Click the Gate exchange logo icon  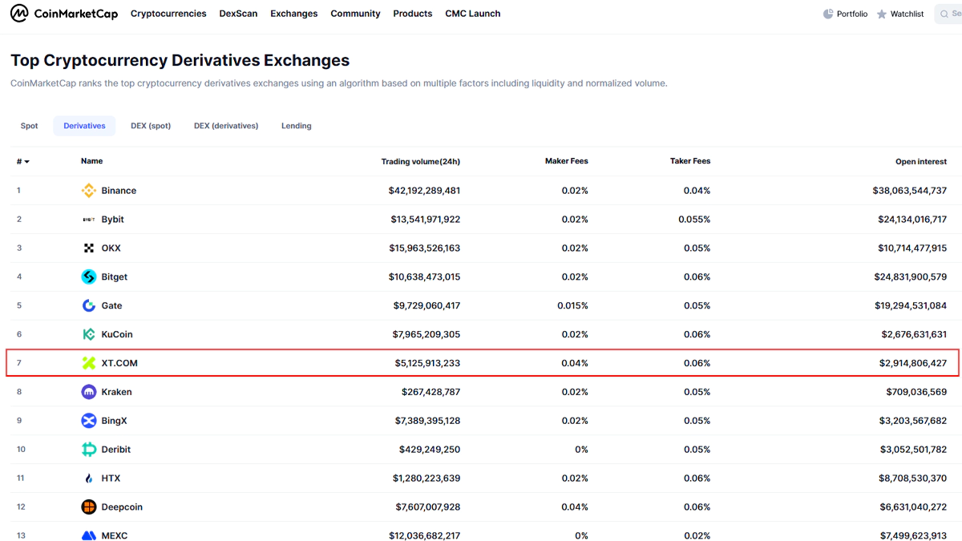(89, 306)
